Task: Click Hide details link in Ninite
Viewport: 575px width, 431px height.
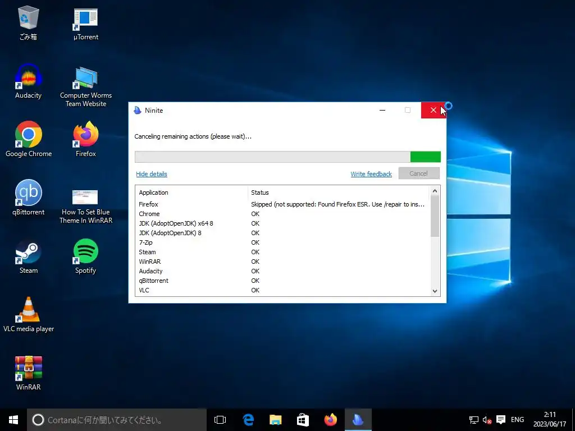Action: coord(152,174)
